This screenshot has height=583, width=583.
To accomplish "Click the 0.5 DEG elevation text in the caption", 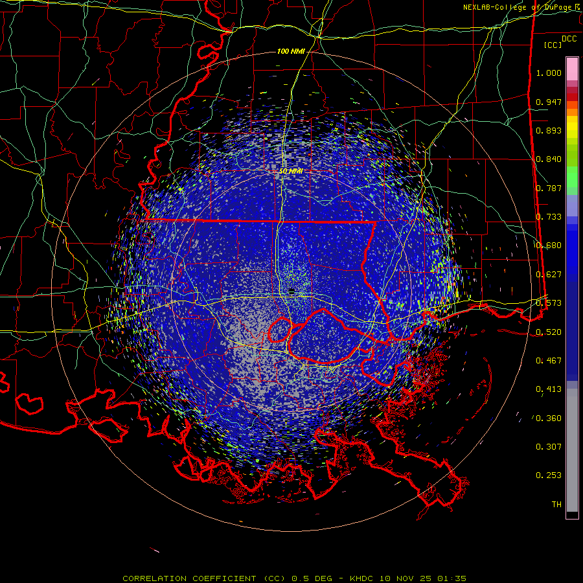I will click(311, 578).
